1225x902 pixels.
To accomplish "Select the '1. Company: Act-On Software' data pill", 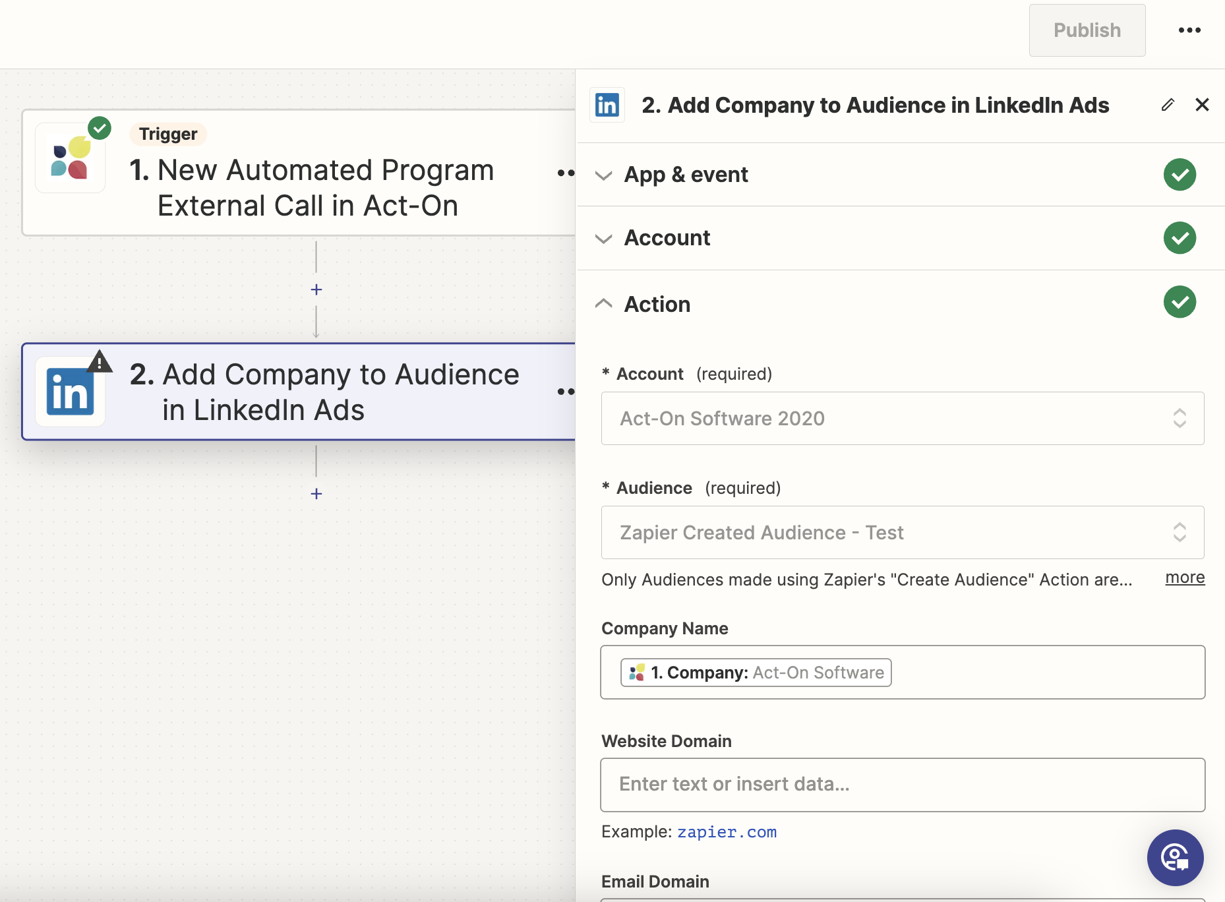I will pos(756,673).
